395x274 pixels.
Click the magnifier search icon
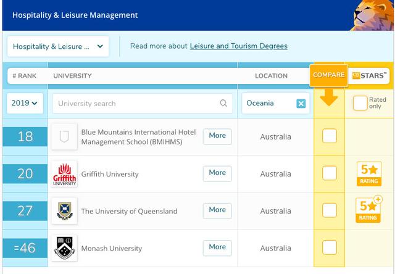223,103
